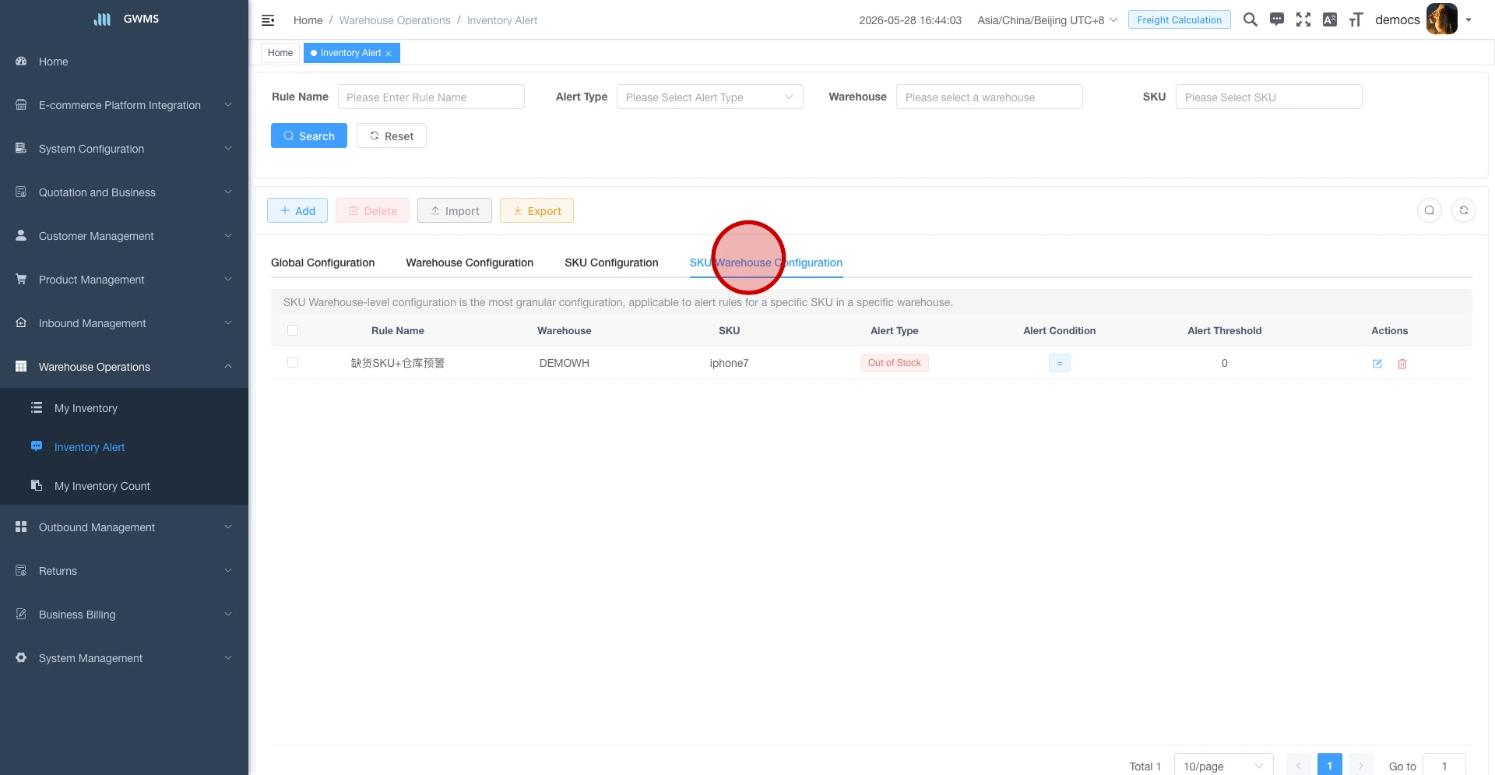Collapse Warehouse Operations chevron
The height and width of the screenshot is (775, 1495).
pyautogui.click(x=228, y=366)
